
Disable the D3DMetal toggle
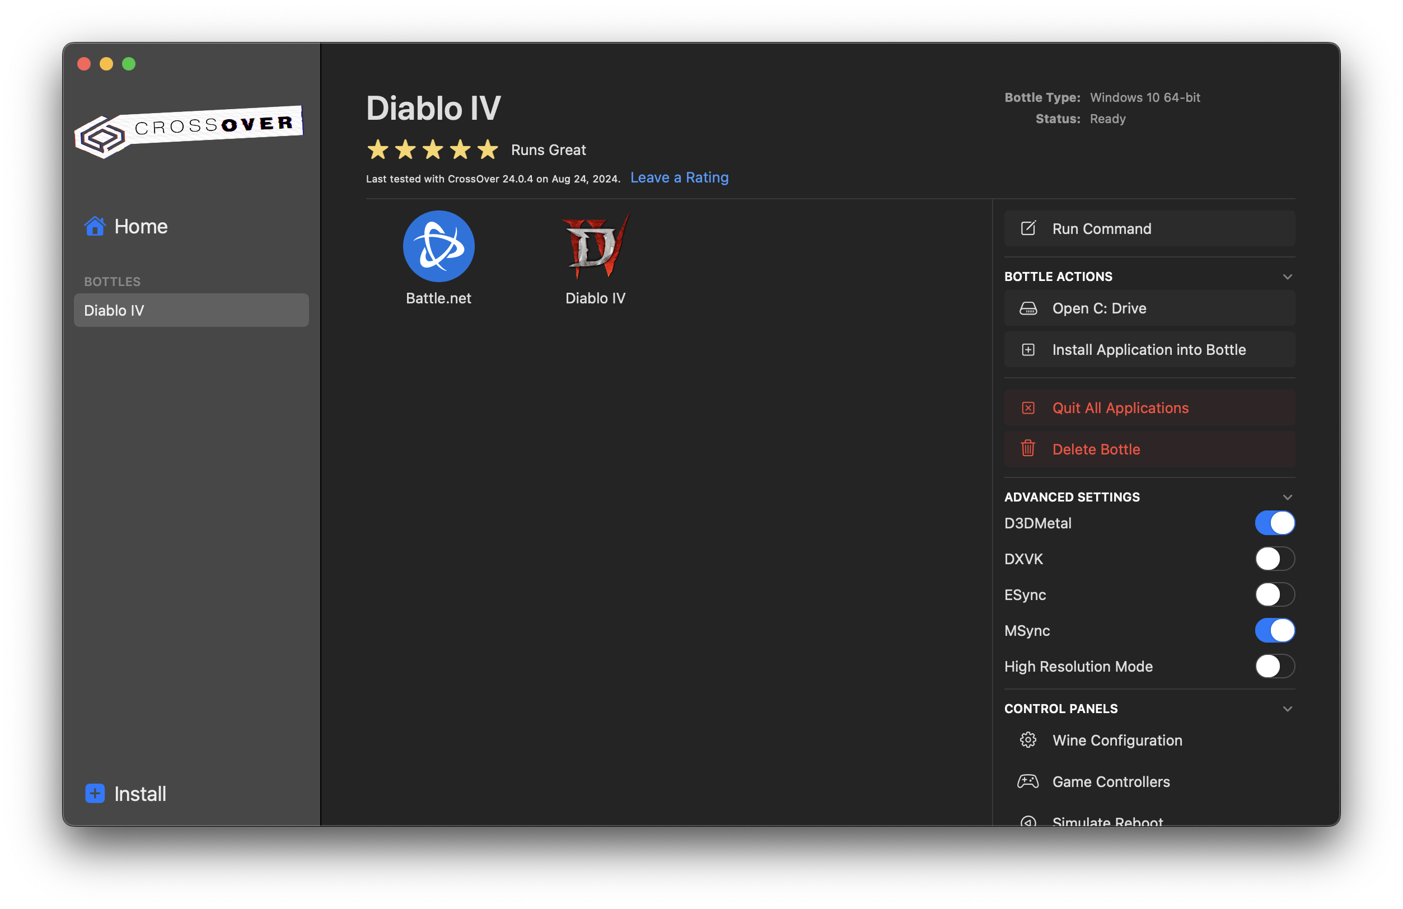[1274, 523]
